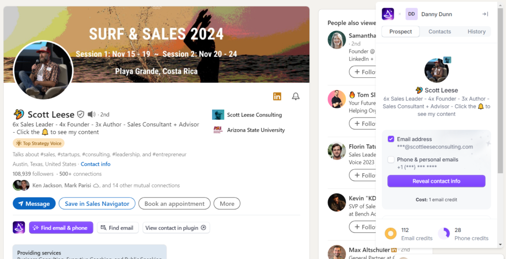Open Tom's profile picture in People also viewed

337,99
